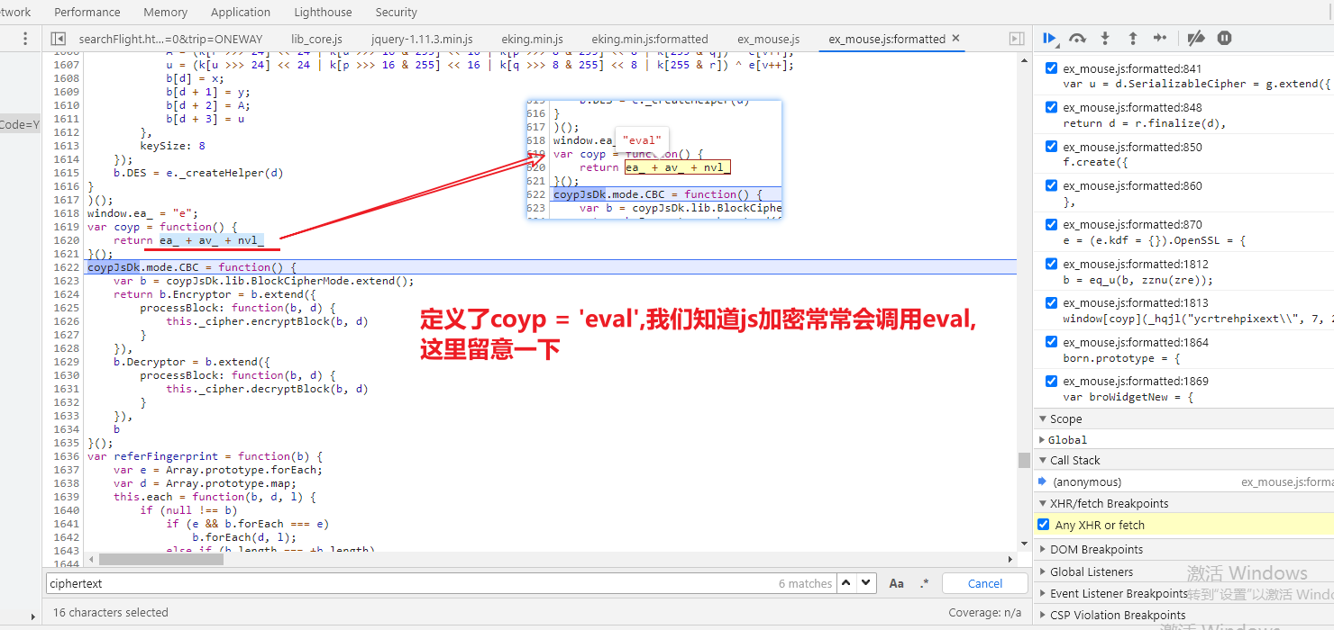Toggle pause on exceptions icon
Image resolution: width=1334 pixels, height=630 pixels.
1224,38
